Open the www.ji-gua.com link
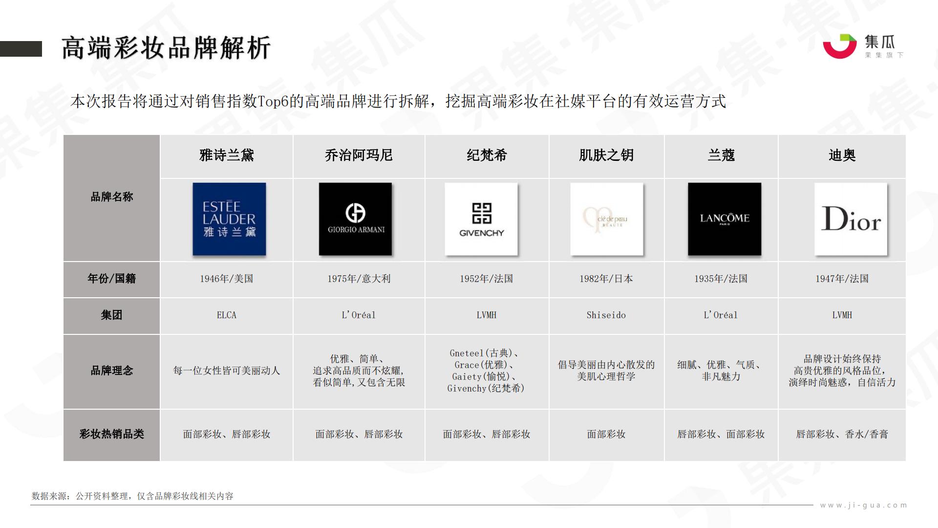This screenshot has height=528, width=938. pos(863,505)
